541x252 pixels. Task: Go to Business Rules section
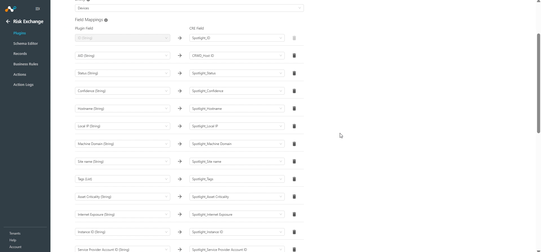[26, 64]
